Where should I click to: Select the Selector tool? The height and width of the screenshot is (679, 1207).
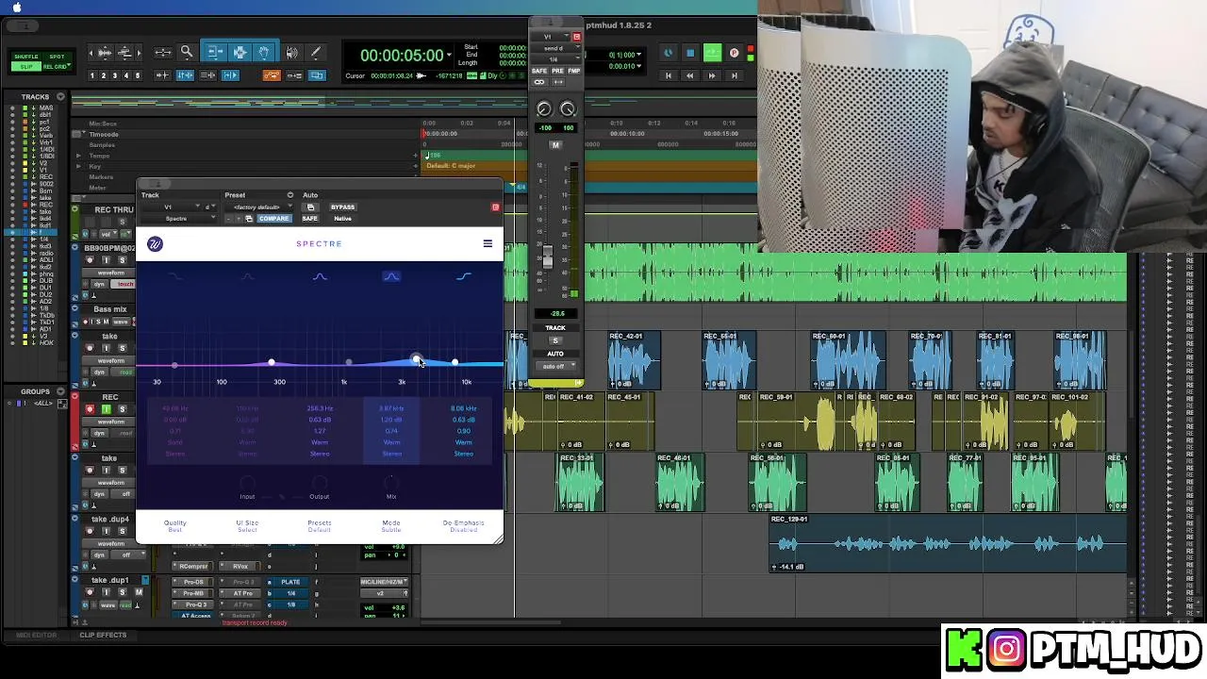[240, 53]
